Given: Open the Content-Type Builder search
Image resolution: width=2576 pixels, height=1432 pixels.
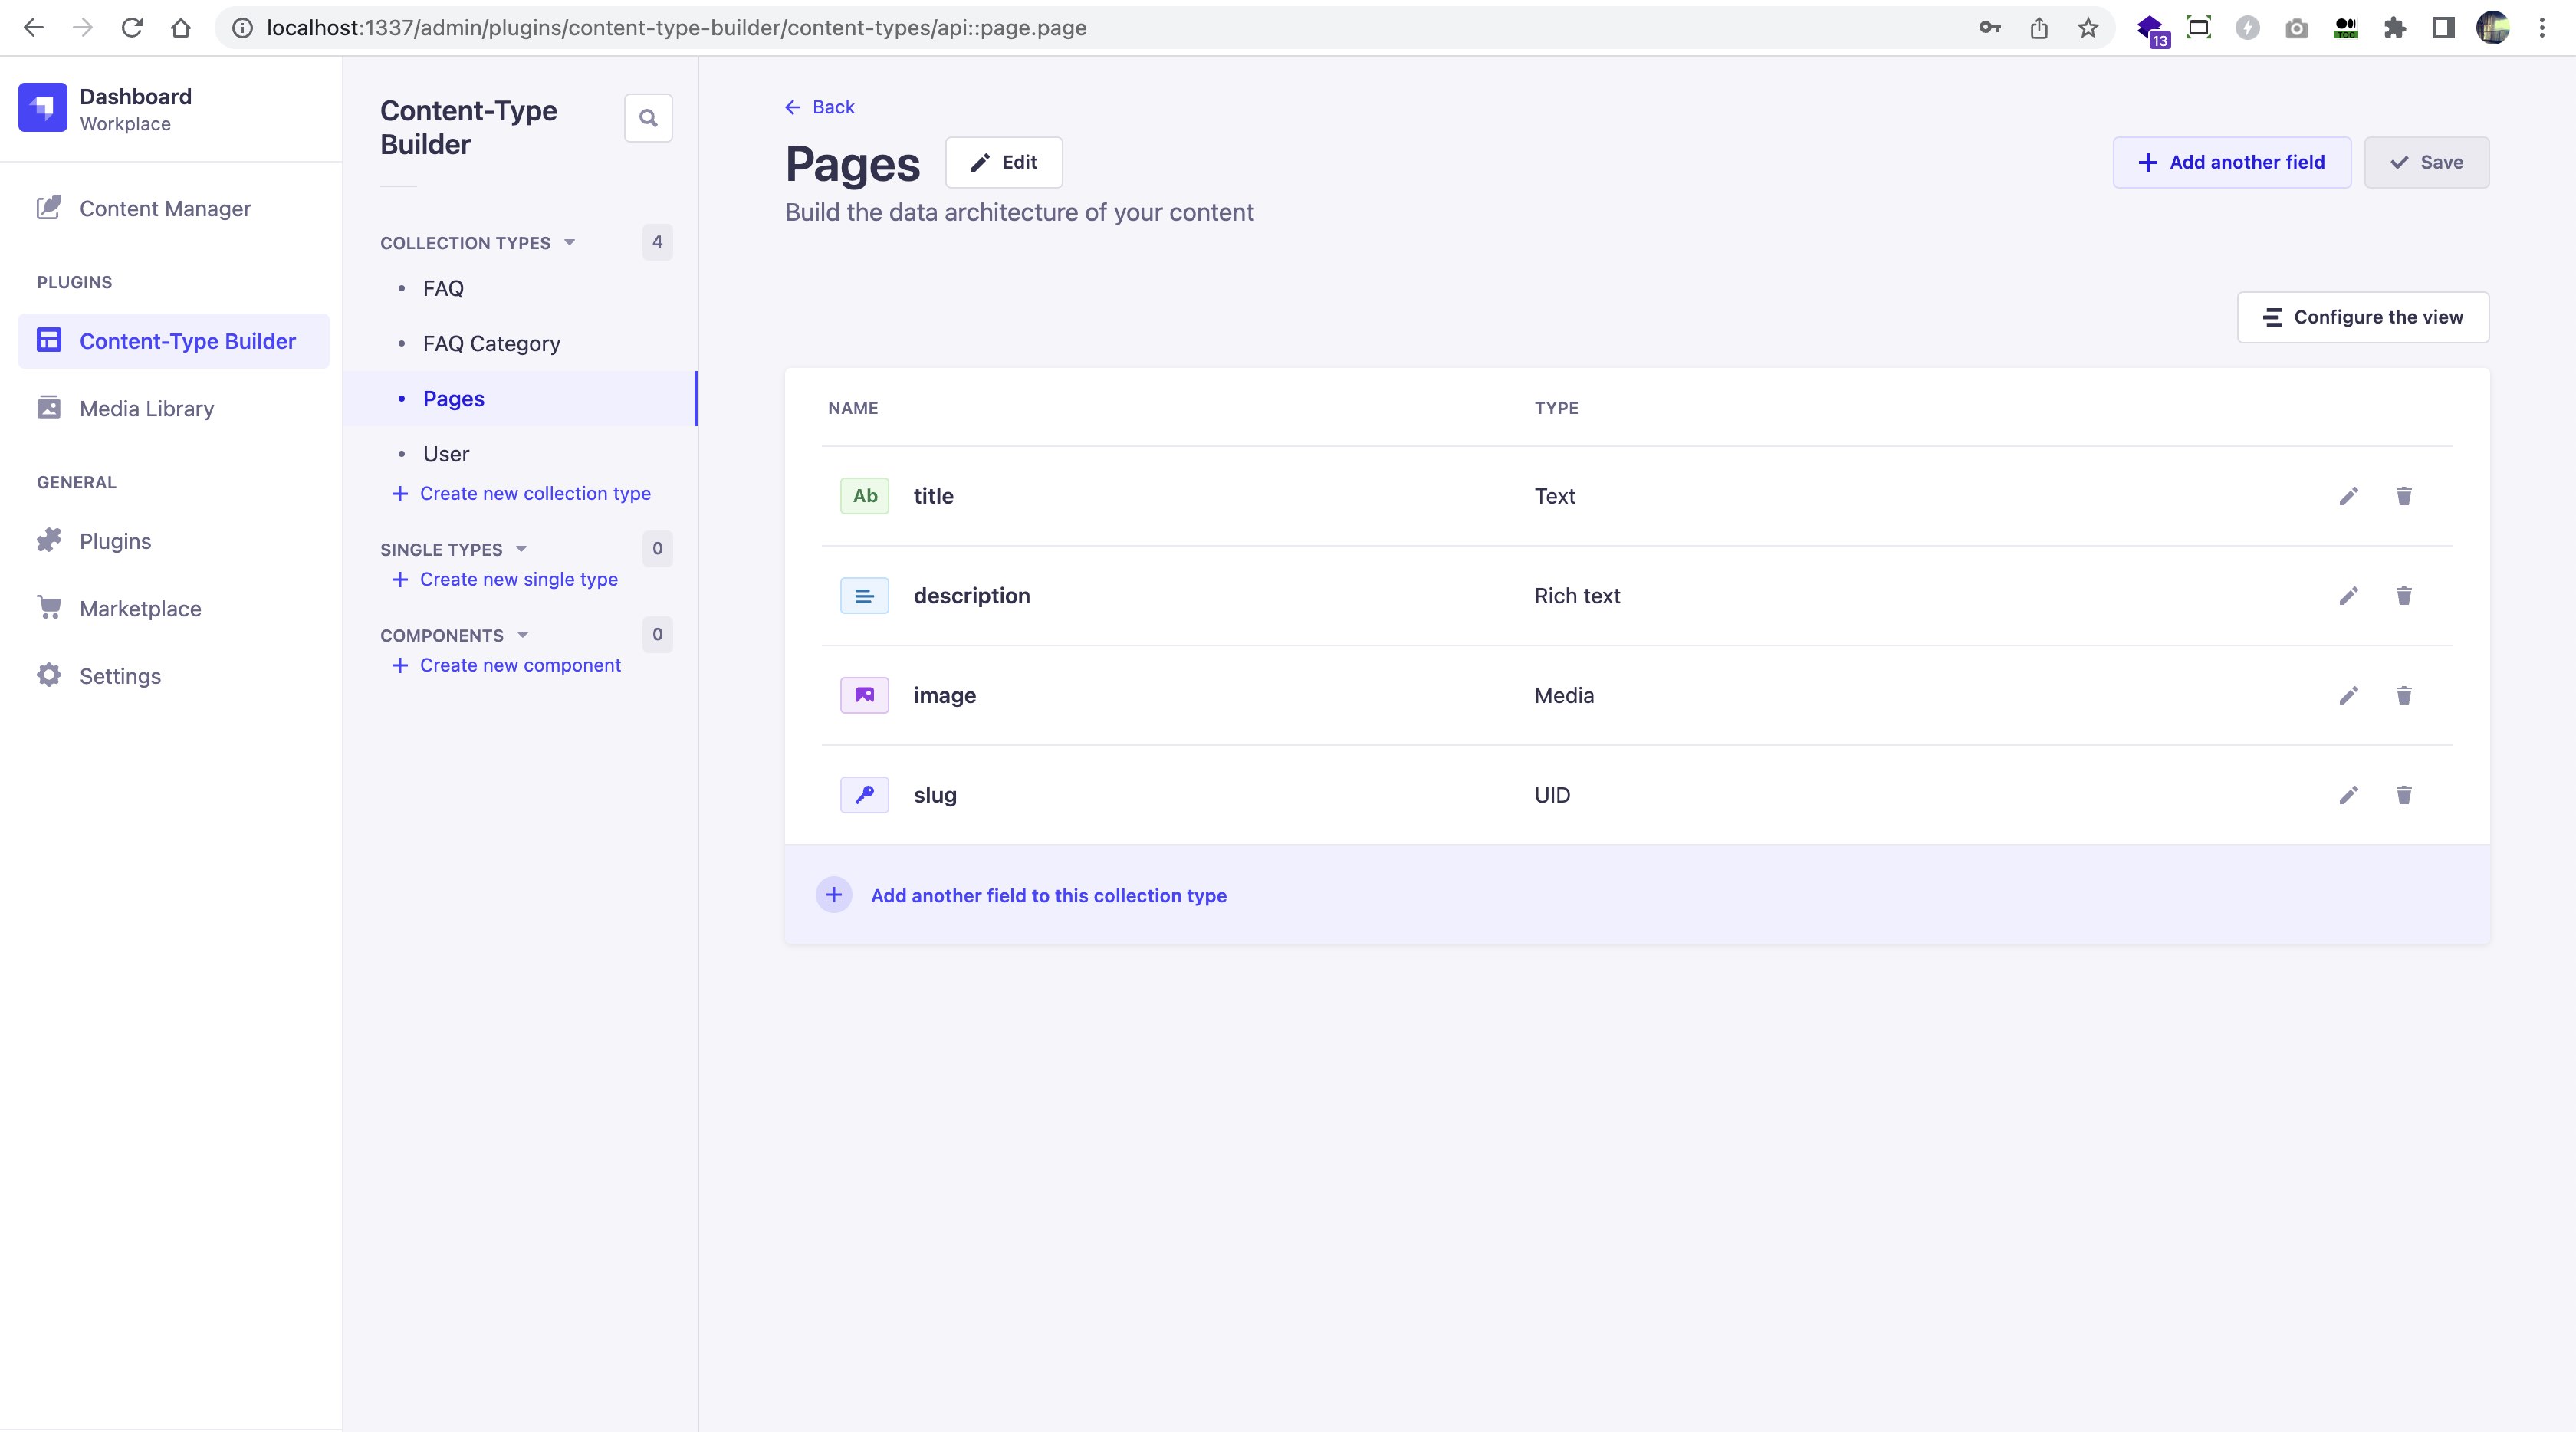Looking at the screenshot, I should [x=648, y=117].
